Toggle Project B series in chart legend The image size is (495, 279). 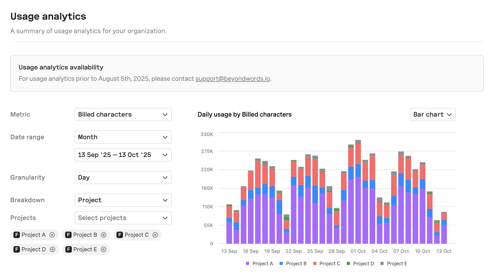click(293, 264)
